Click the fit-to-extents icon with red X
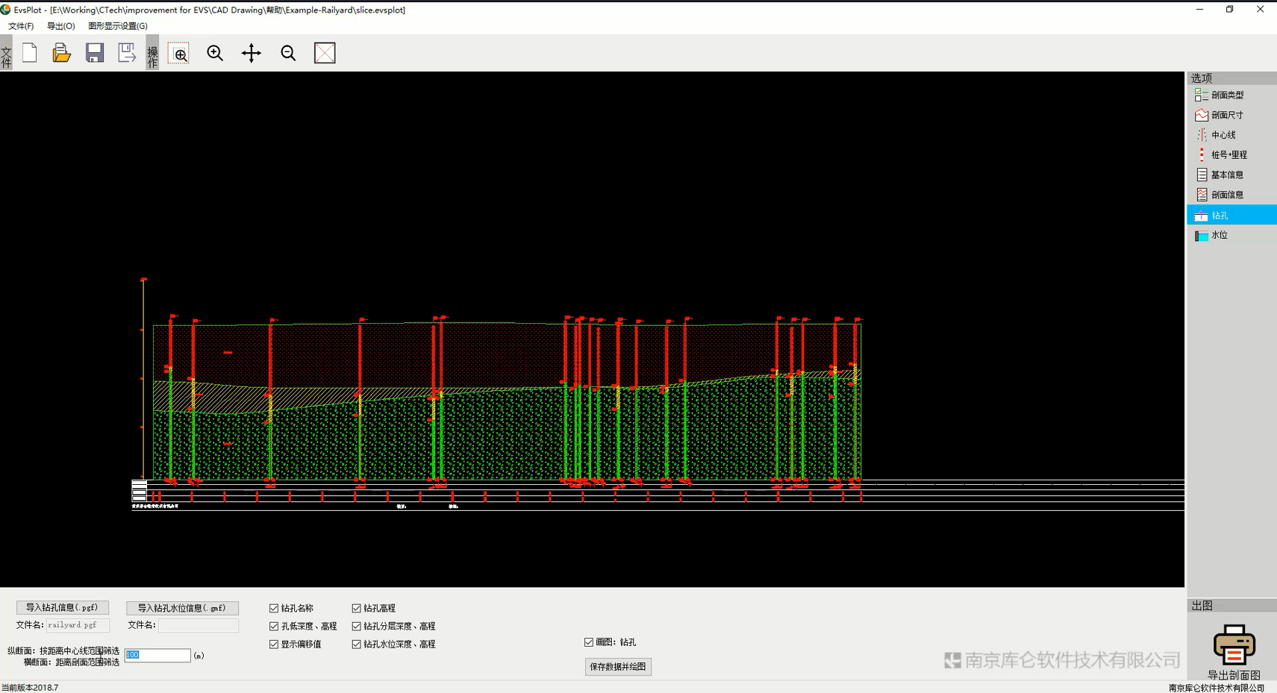The image size is (1277, 693). [x=325, y=53]
